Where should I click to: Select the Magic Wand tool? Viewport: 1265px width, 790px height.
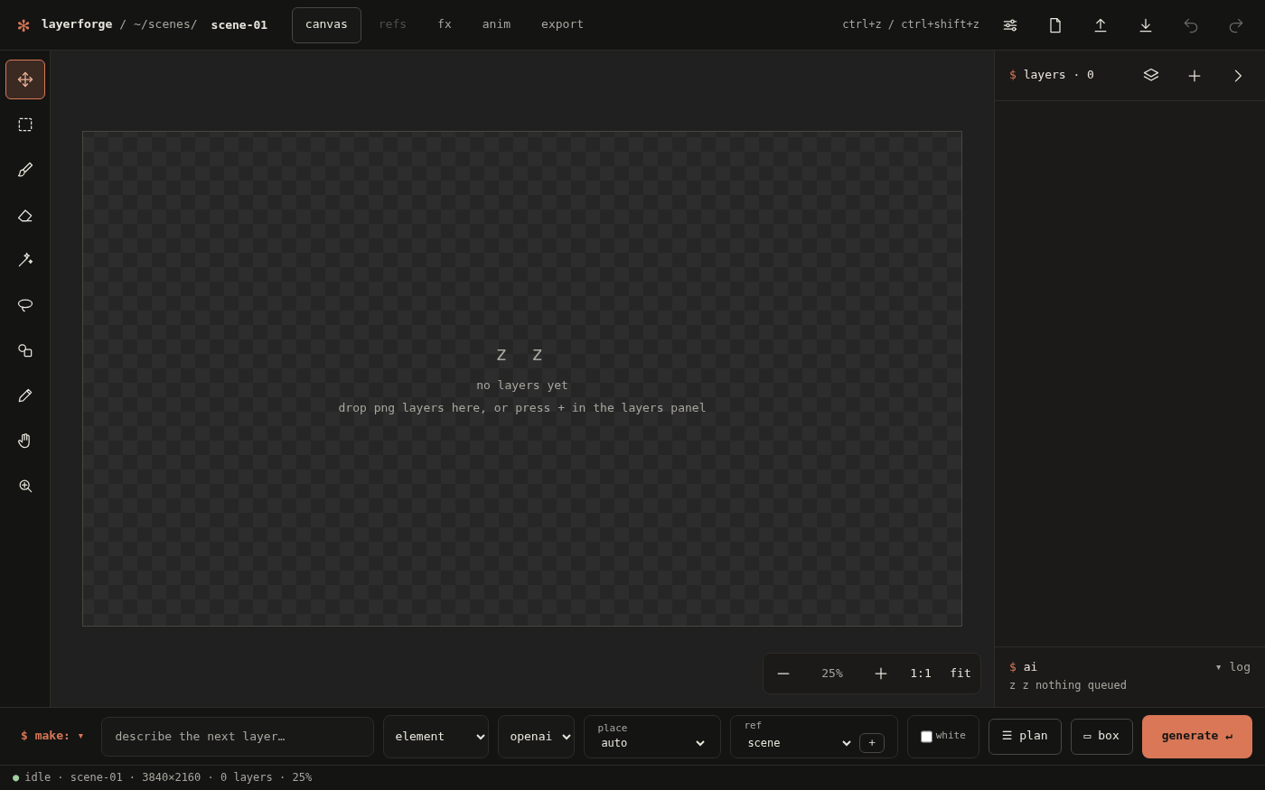[25, 260]
